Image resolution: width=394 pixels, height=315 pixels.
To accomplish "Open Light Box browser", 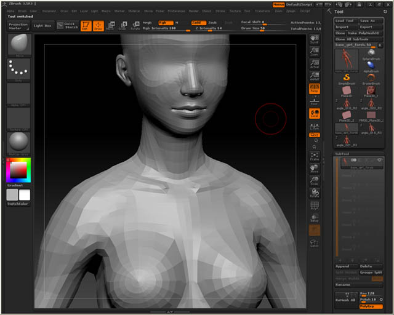I will point(42,26).
